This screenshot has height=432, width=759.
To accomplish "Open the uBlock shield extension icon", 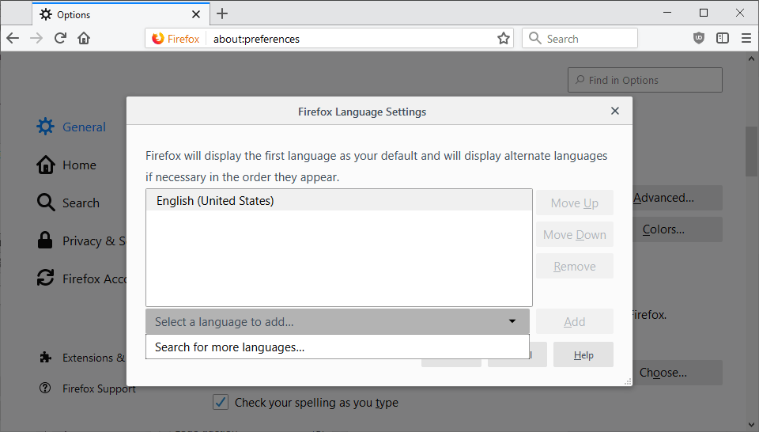I will point(698,38).
